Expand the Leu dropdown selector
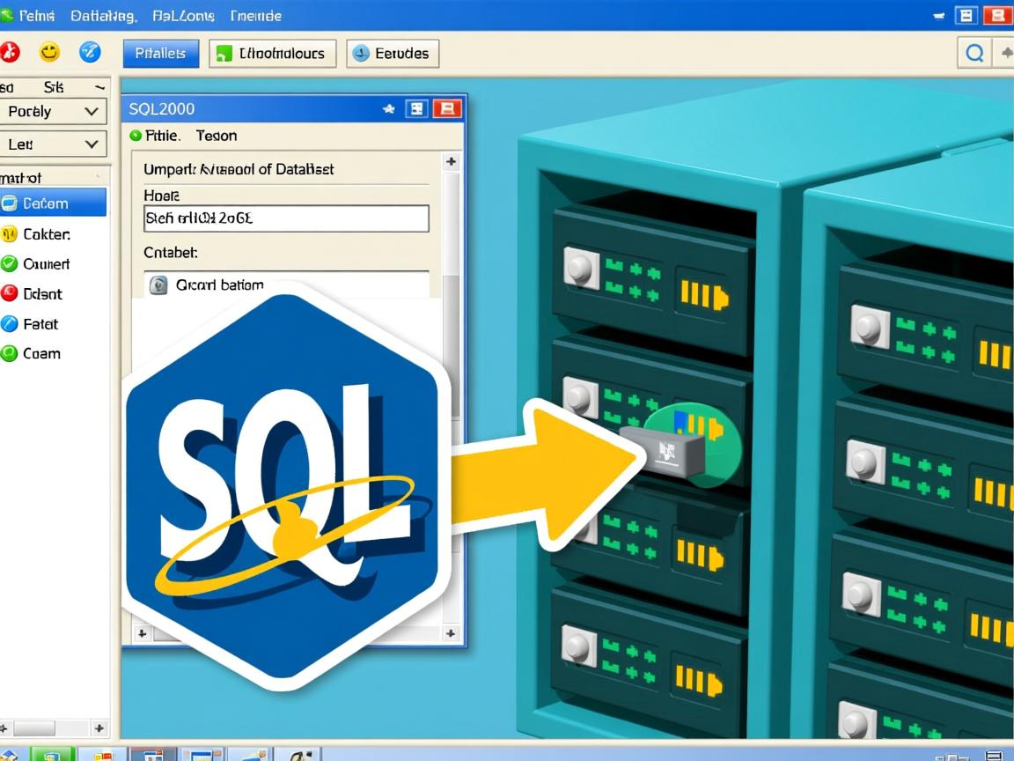 coord(53,144)
